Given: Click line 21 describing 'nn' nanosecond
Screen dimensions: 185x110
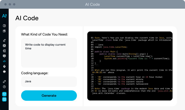Looking at the screenshot, I should [119, 84].
